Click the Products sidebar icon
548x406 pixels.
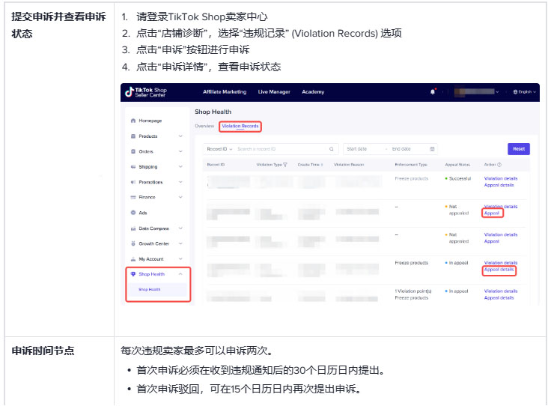[133, 136]
